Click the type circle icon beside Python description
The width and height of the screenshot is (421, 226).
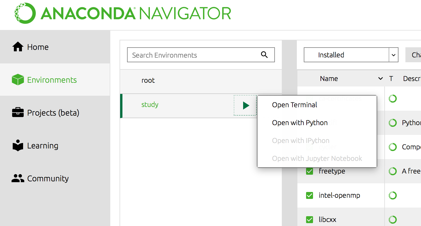[x=393, y=123]
